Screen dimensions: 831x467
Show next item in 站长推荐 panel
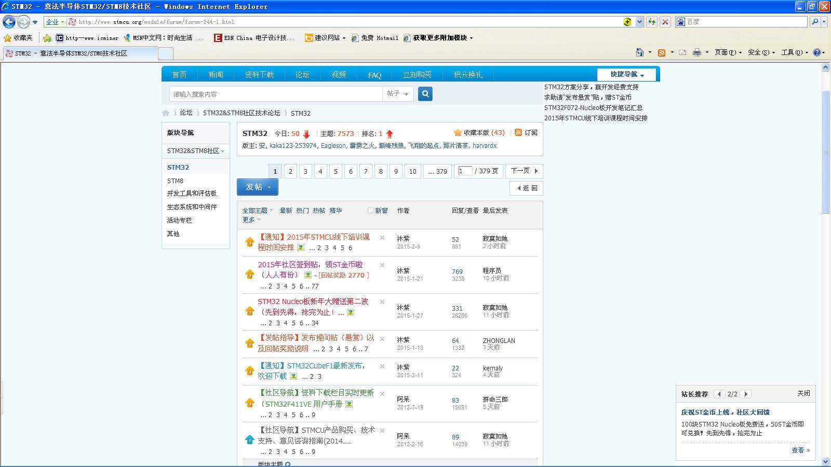point(746,394)
